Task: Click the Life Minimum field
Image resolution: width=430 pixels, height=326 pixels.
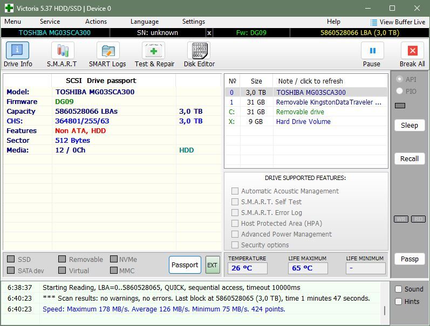Action: [x=366, y=268]
